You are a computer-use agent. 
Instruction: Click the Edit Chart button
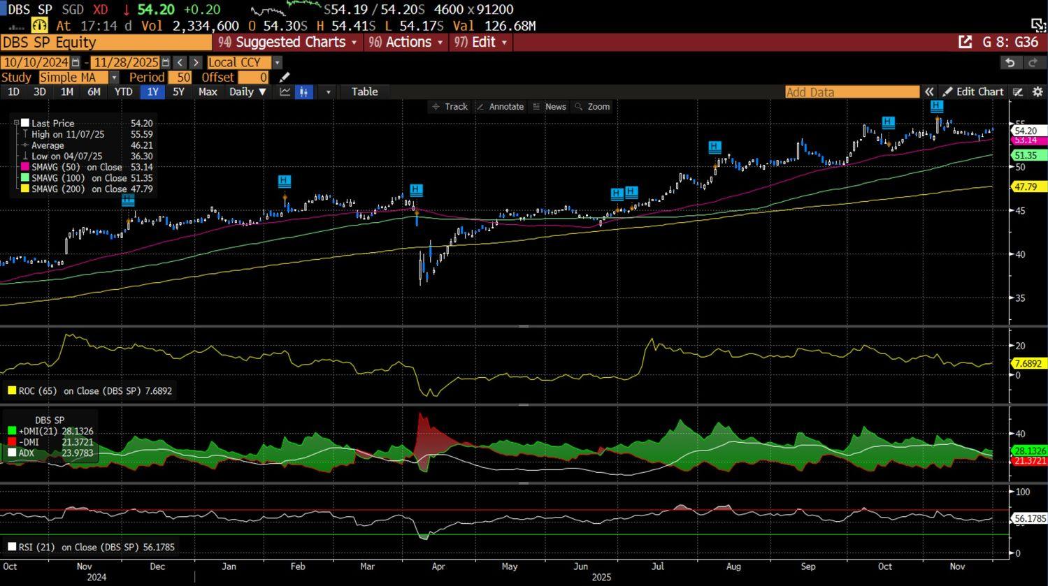tap(972, 92)
